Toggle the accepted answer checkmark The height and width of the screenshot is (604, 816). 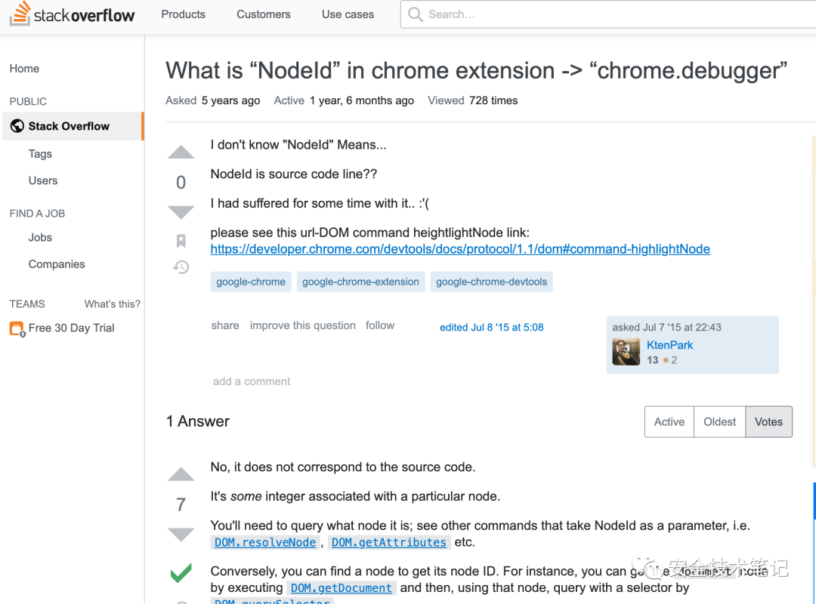pyautogui.click(x=181, y=573)
